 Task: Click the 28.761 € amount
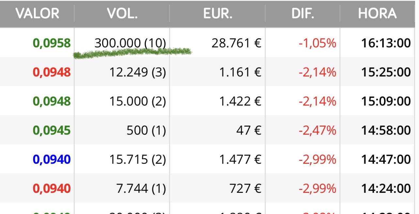coord(236,43)
